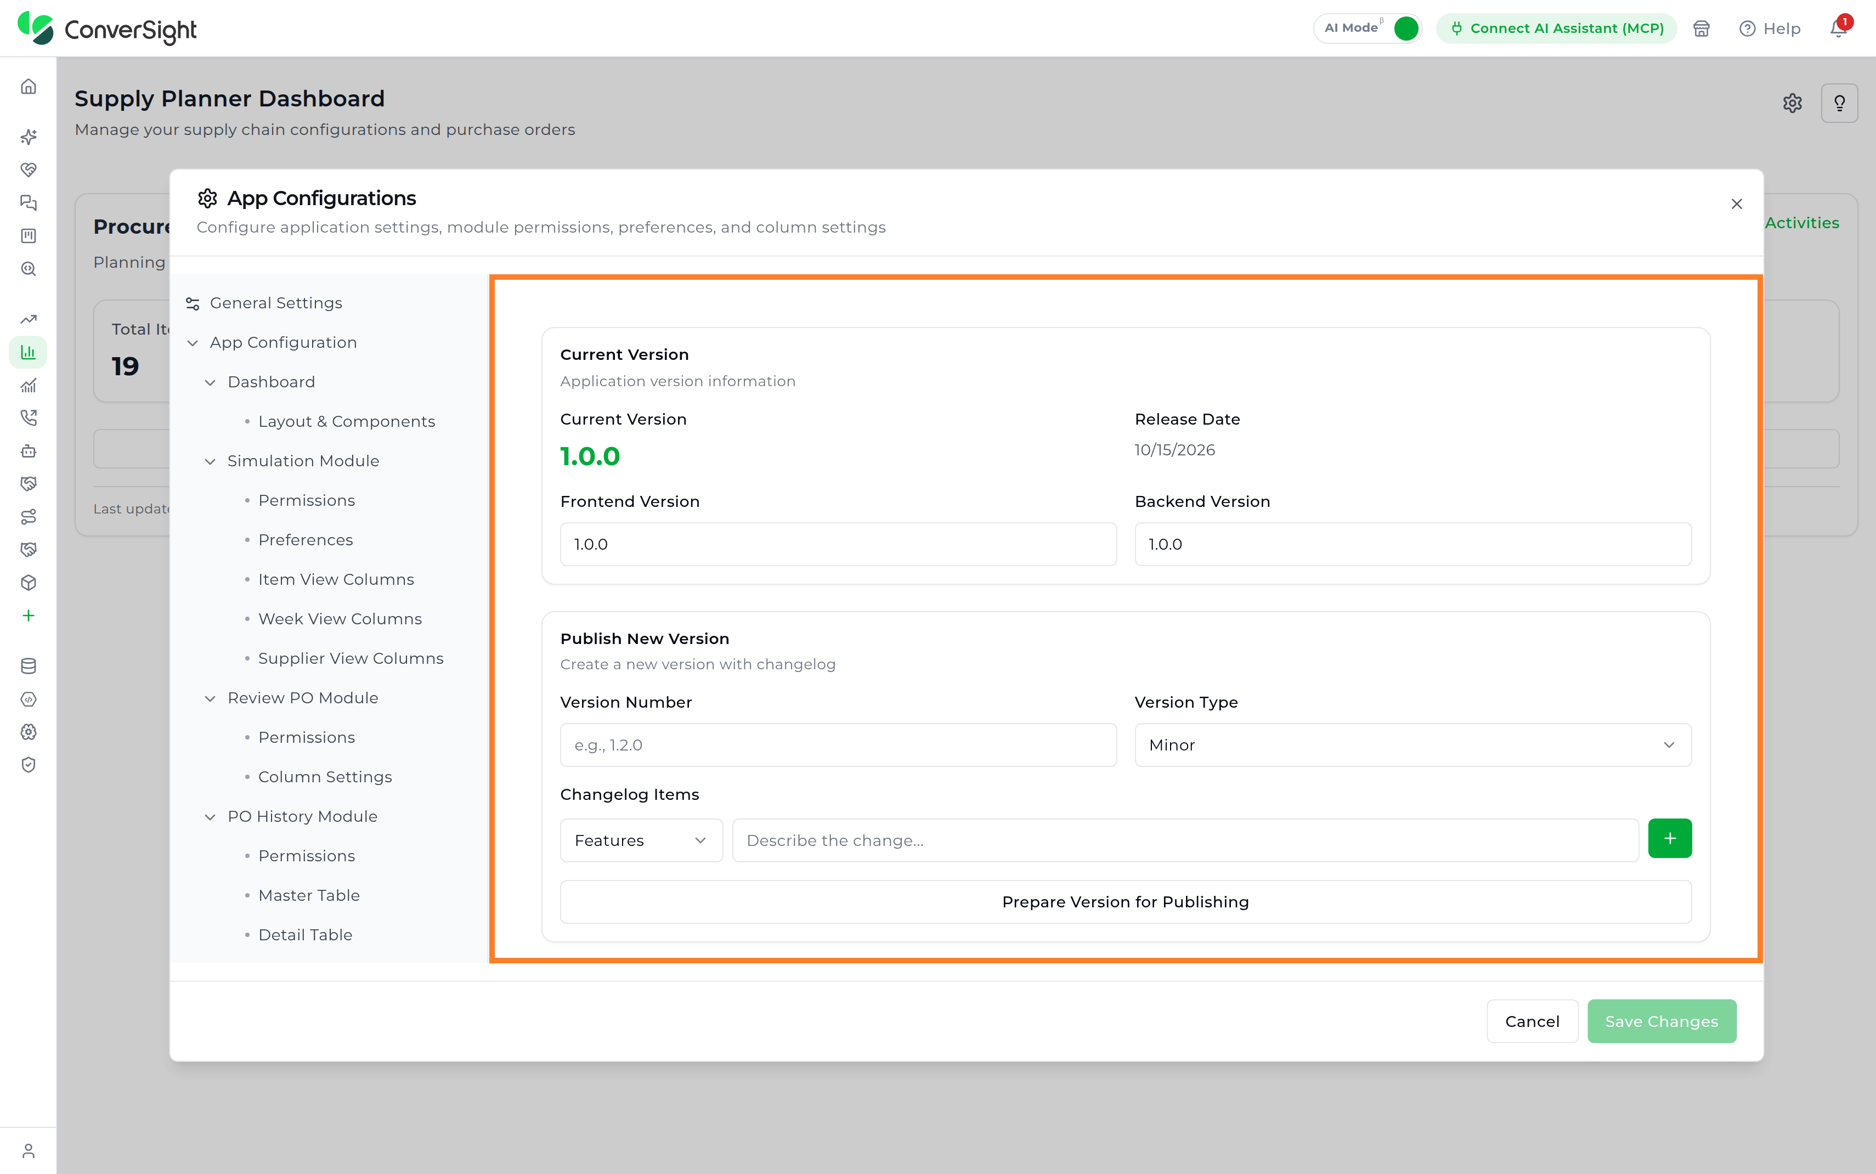Screen dimensions: 1876x1174
Task: Close the App Configurations dialog
Action: tap(1737, 204)
